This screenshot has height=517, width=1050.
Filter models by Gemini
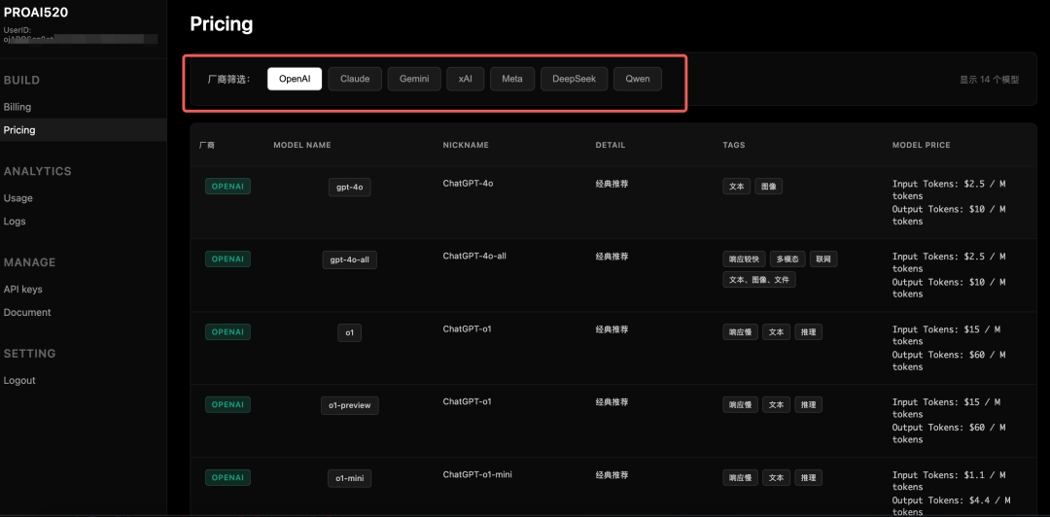point(414,79)
